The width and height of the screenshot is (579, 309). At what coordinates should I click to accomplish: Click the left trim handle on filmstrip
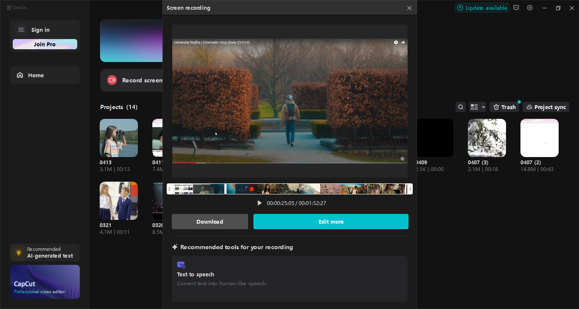click(x=169, y=189)
